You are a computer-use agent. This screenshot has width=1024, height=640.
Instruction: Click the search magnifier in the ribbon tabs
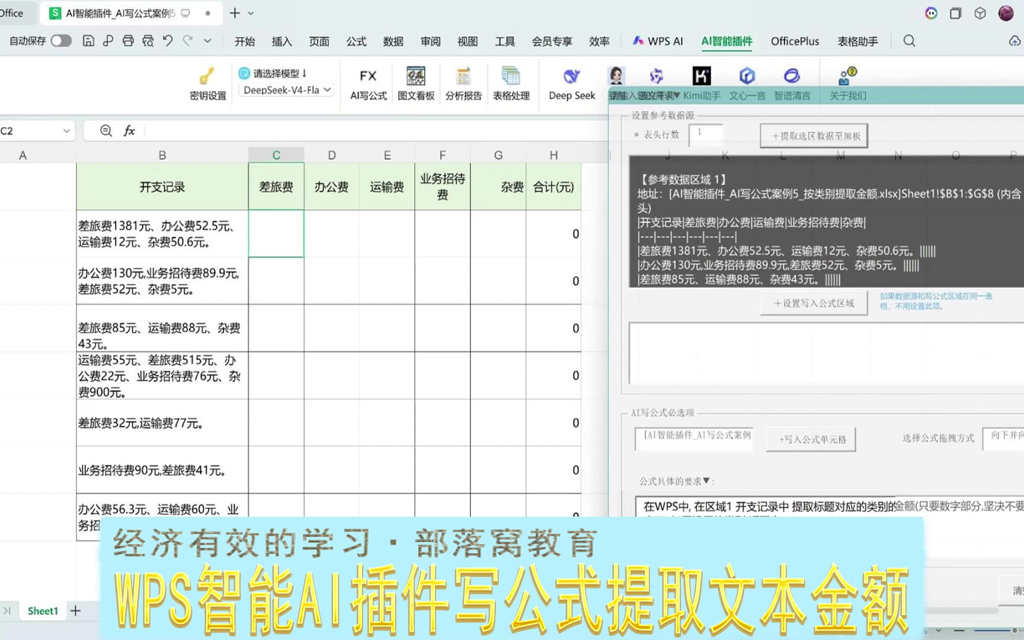[909, 41]
